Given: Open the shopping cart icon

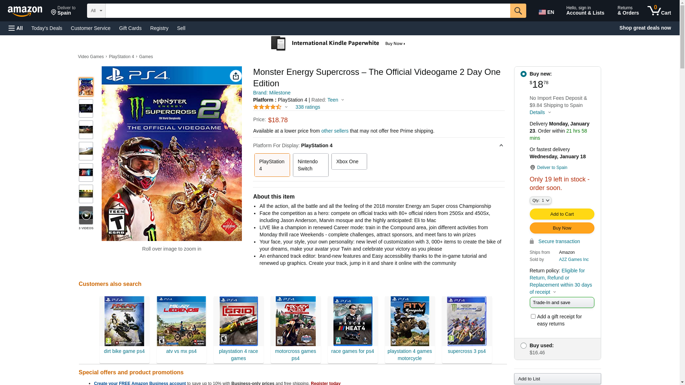Looking at the screenshot, I should click(659, 11).
